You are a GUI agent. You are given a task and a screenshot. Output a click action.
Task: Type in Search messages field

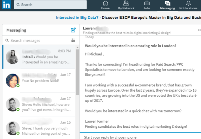point(39,40)
